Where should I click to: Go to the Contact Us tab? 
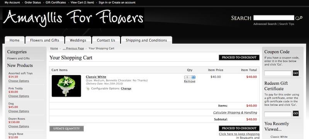[106, 40]
